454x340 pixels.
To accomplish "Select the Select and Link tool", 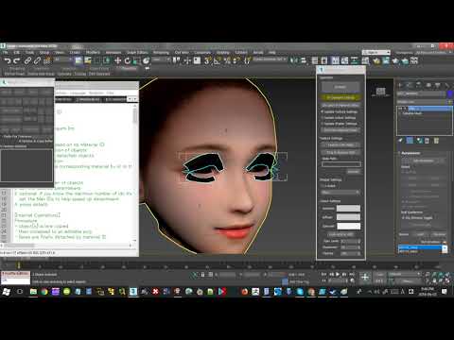I will click(x=27, y=60).
